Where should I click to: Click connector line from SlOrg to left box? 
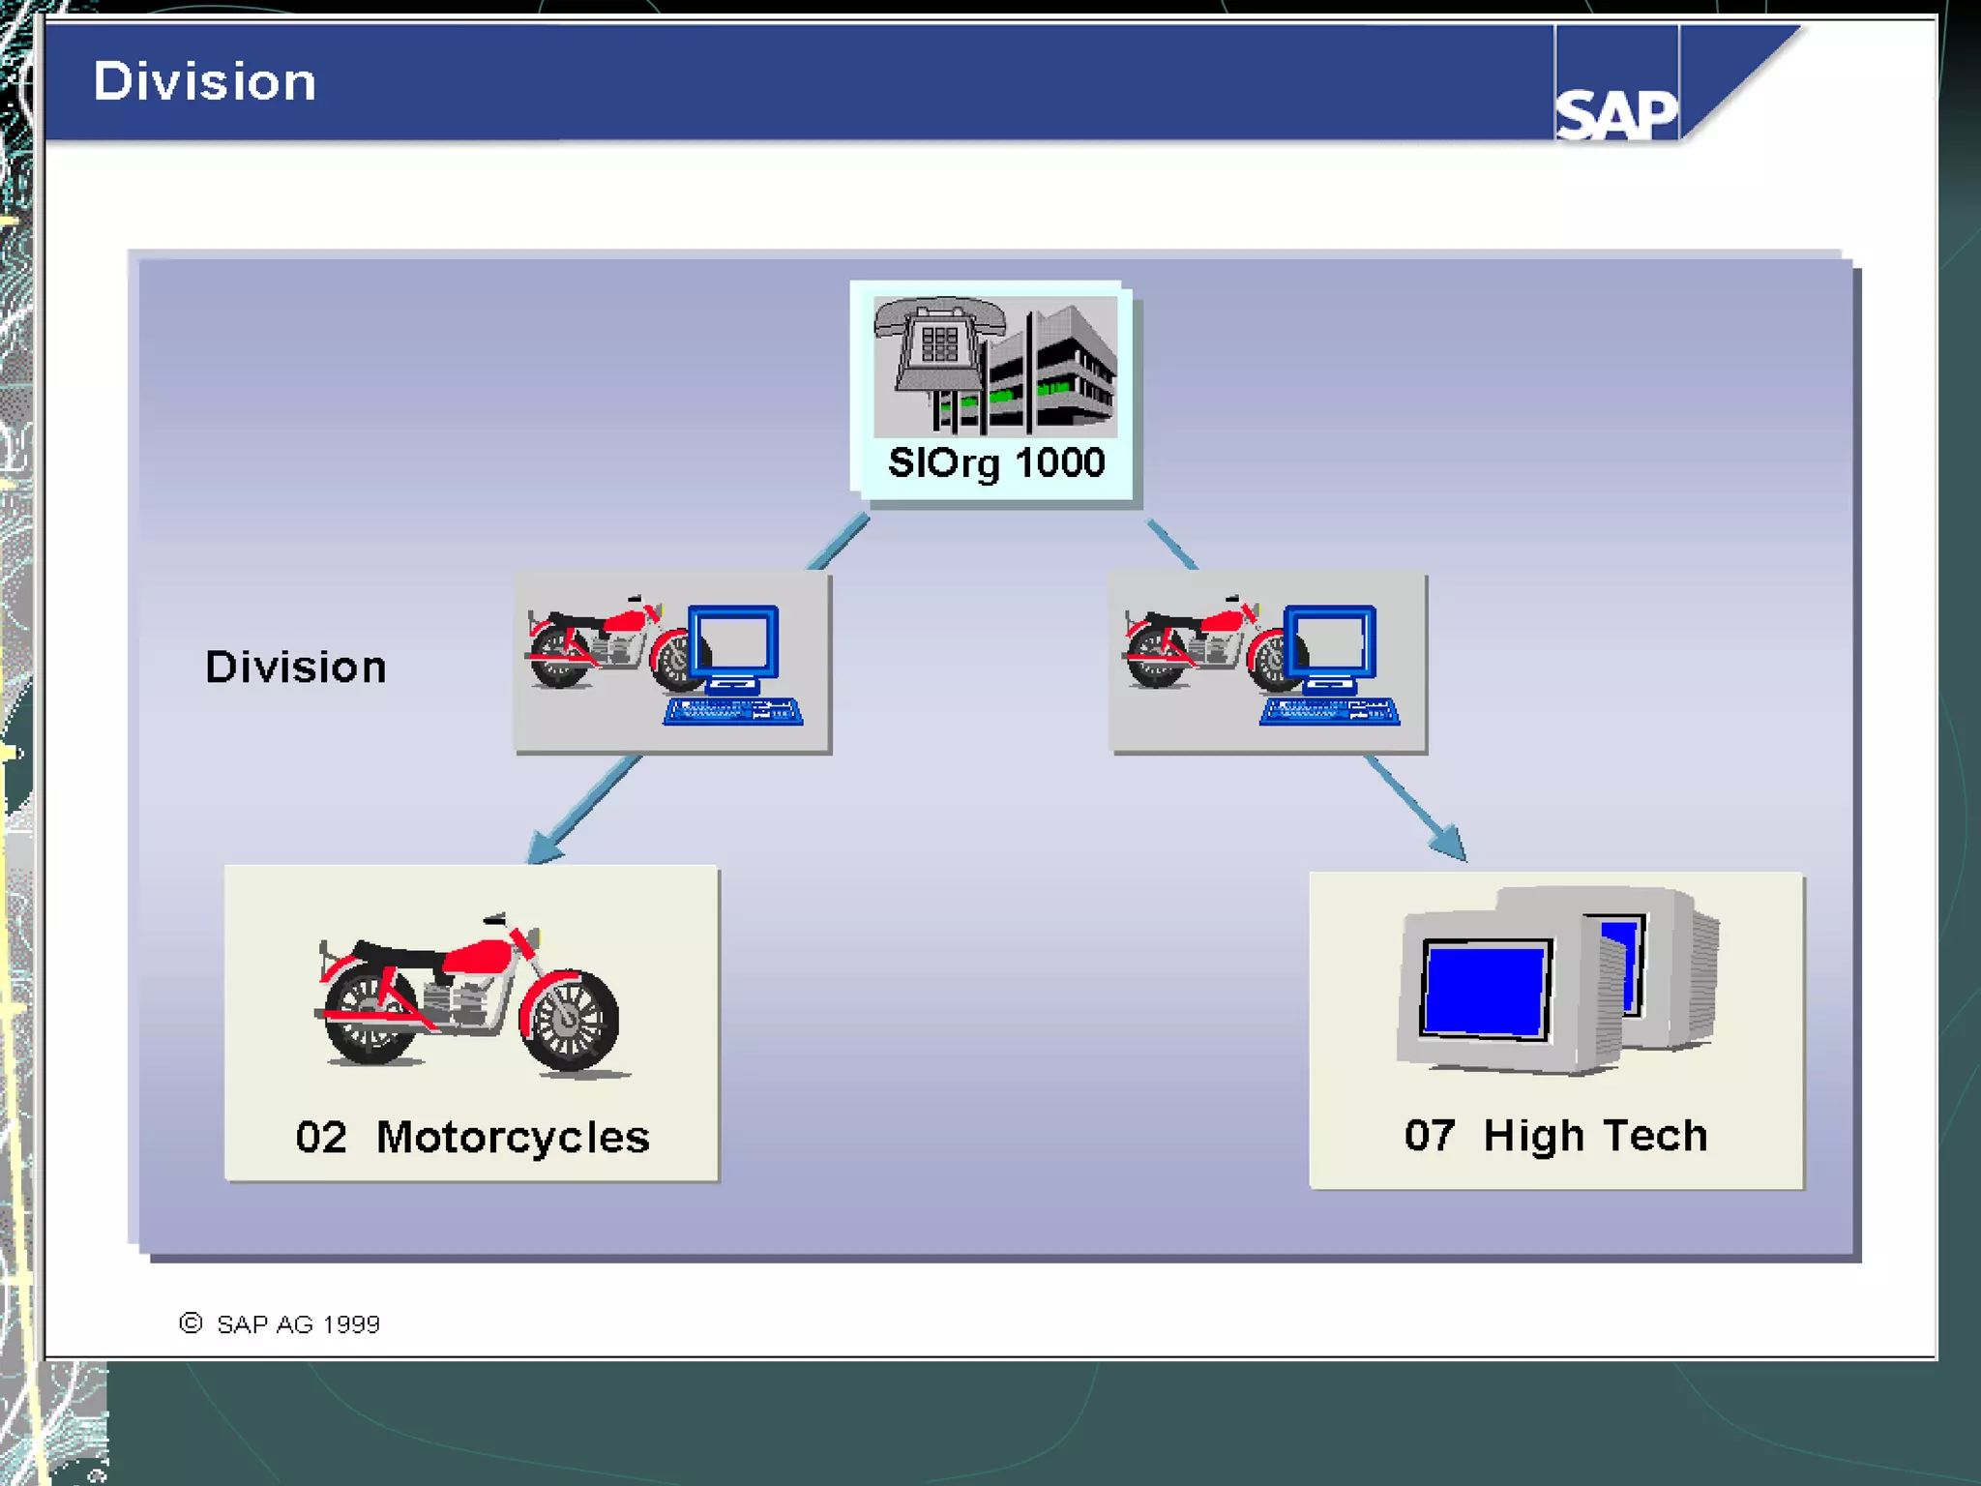click(x=838, y=543)
